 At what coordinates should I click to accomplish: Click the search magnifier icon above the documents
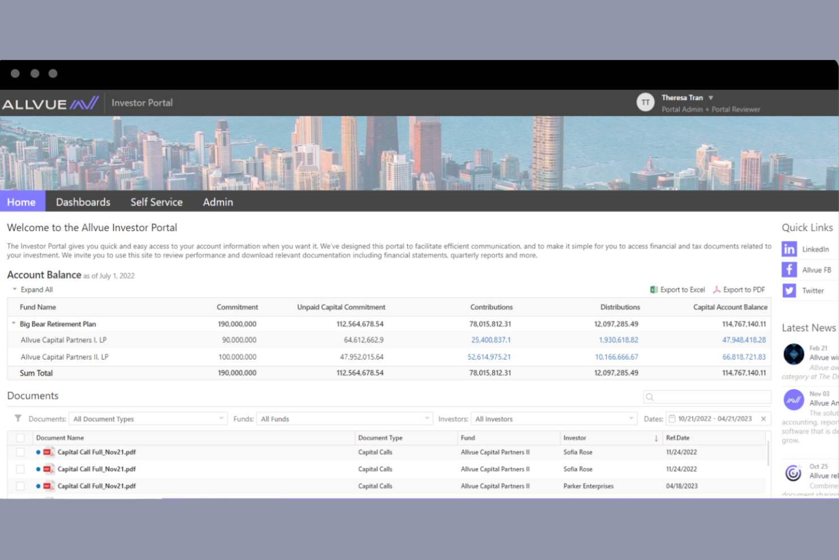pyautogui.click(x=649, y=397)
